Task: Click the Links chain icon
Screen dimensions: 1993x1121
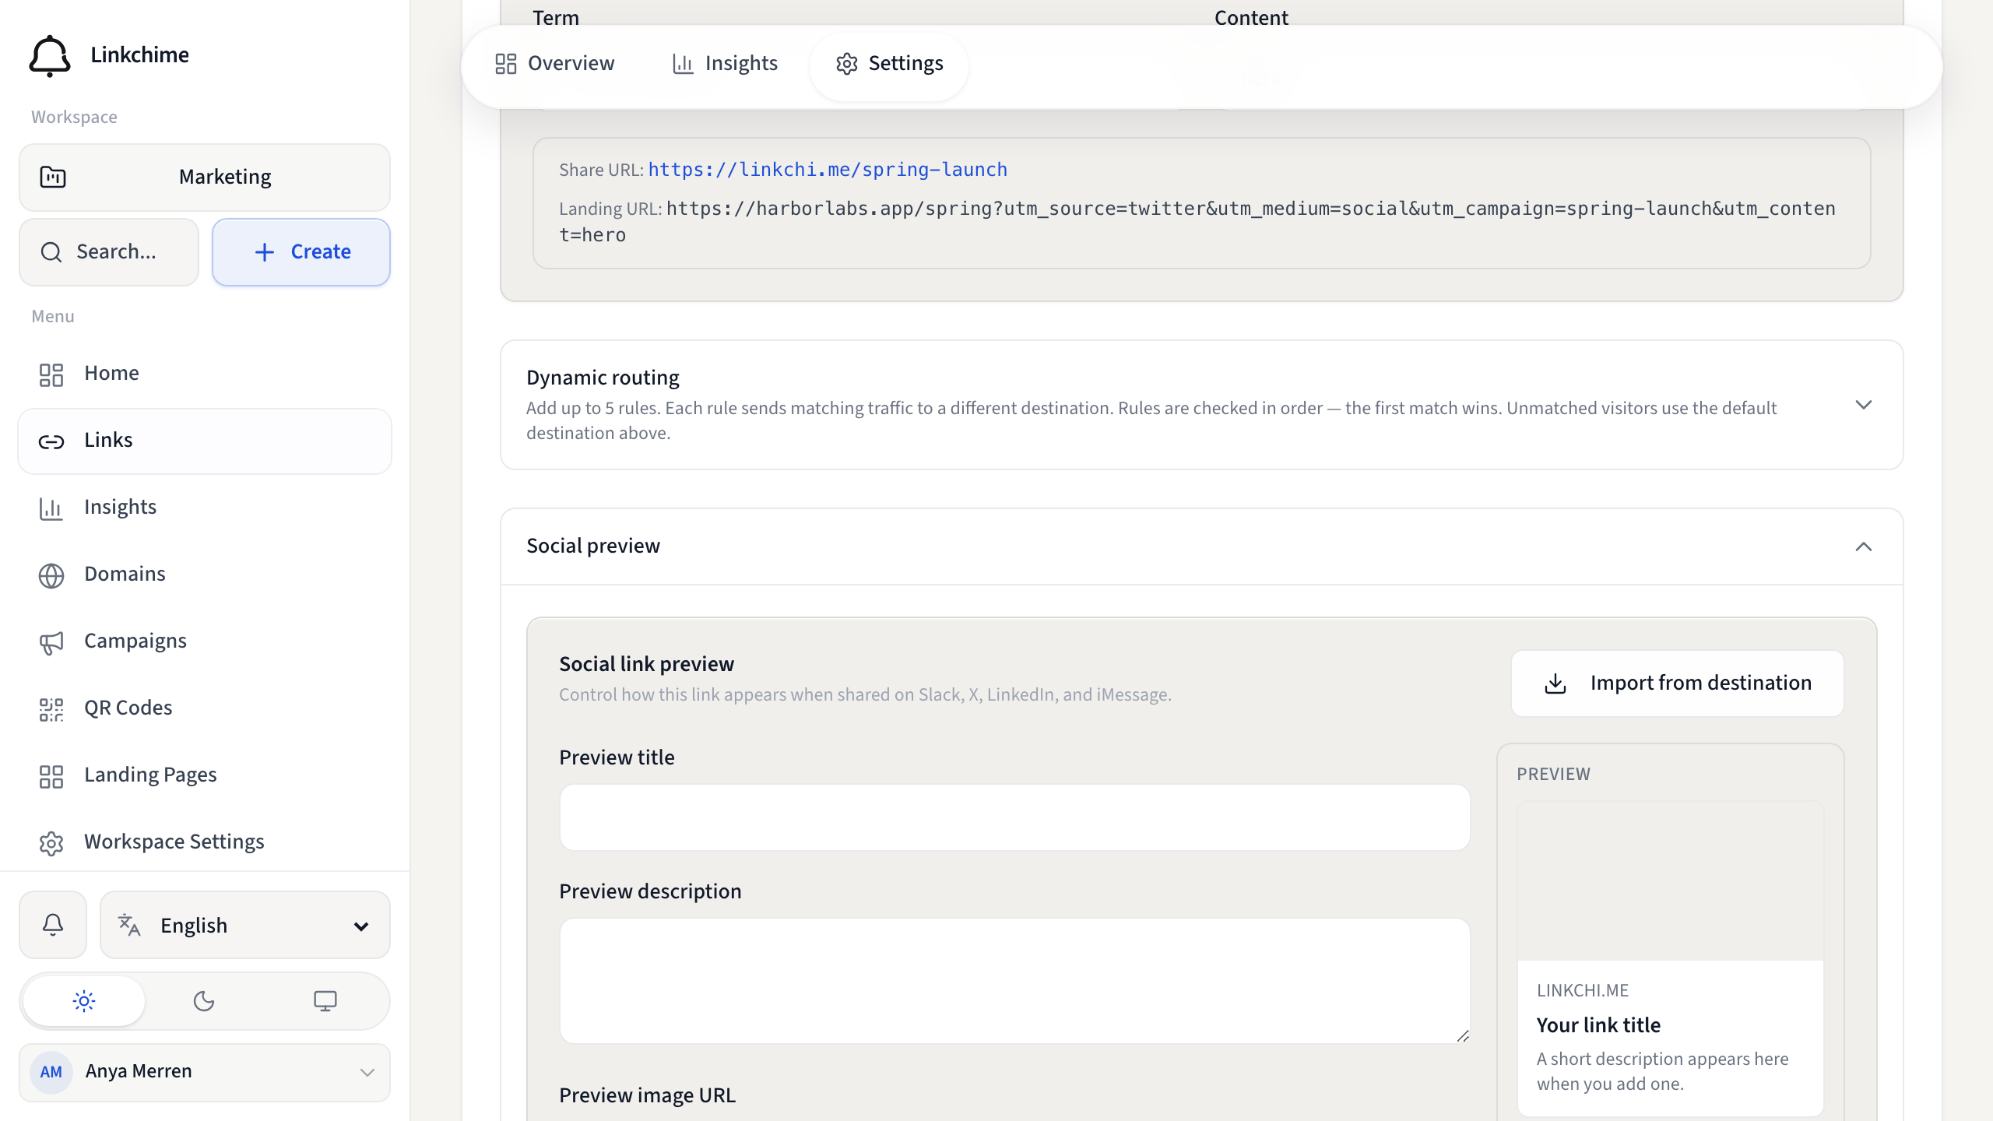Action: pyautogui.click(x=51, y=442)
